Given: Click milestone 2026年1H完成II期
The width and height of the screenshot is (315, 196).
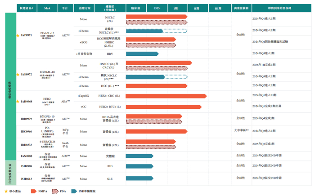Looking at the screenshot, I should click(x=264, y=65).
